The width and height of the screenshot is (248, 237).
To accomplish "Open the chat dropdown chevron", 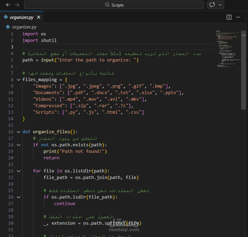I will (x=220, y=5).
